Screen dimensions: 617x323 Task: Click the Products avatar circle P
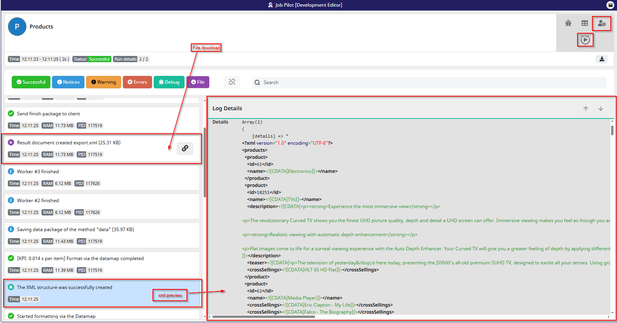click(x=17, y=27)
